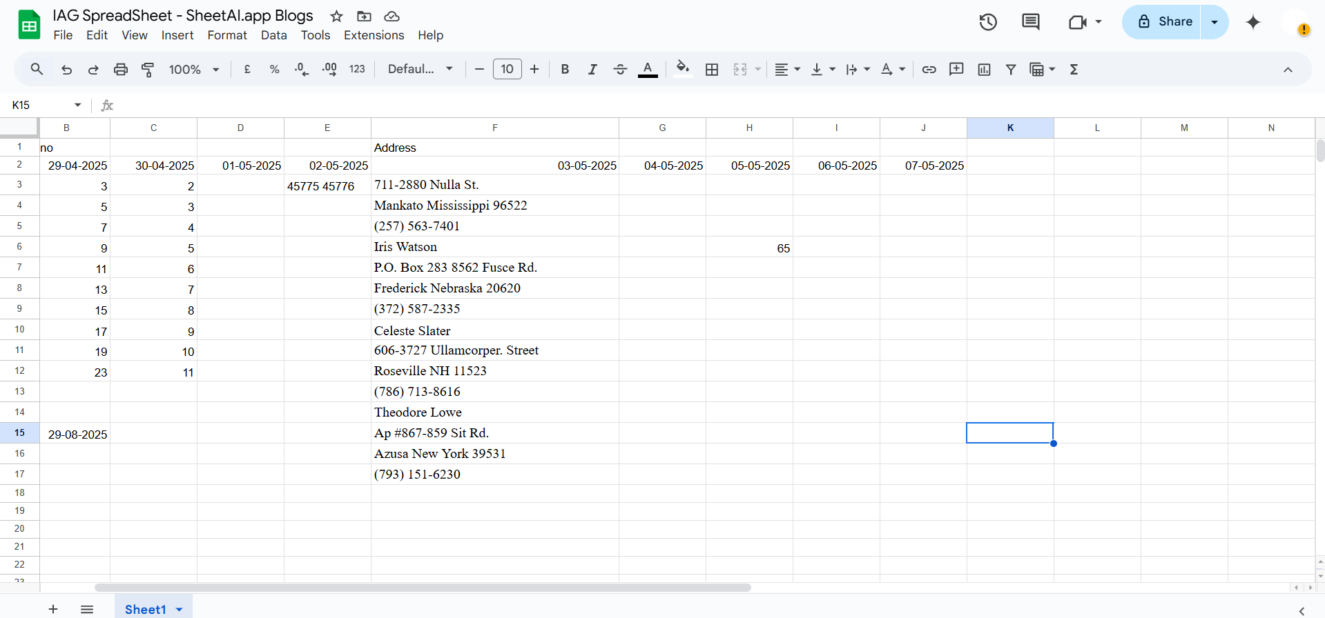Open the Extensions menu
Image resolution: width=1325 pixels, height=618 pixels.
374,35
